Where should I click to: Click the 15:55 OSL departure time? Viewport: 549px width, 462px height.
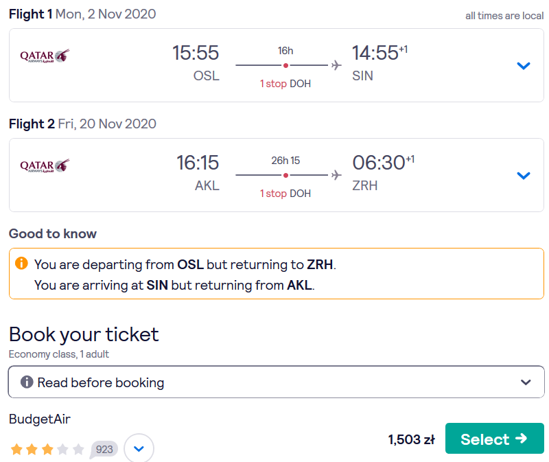(x=196, y=62)
